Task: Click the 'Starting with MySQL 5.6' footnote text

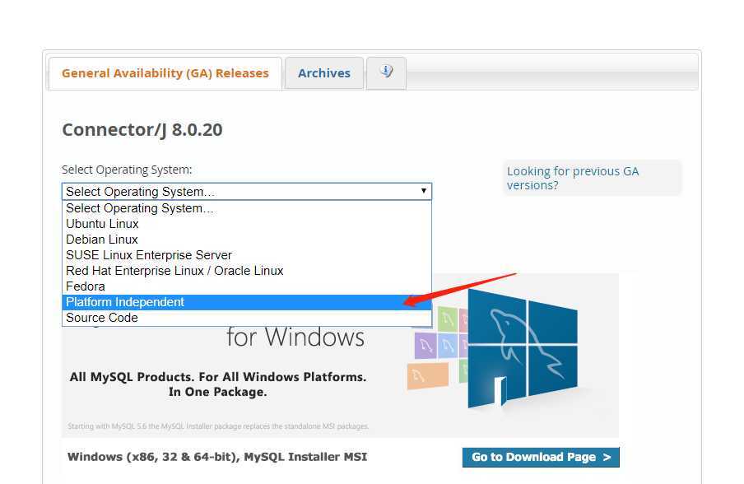Action: click(218, 426)
